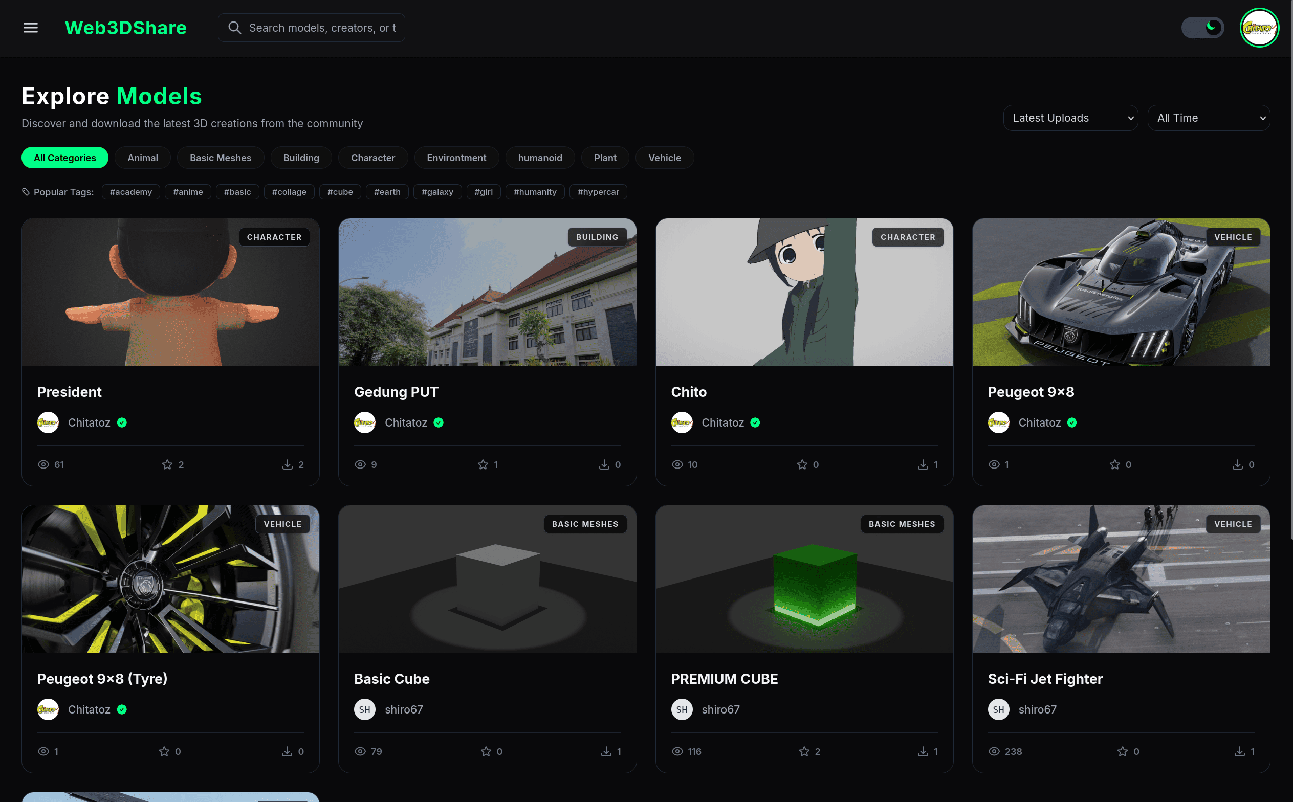The image size is (1293, 802).
Task: Filter by Building category
Action: tap(301, 158)
